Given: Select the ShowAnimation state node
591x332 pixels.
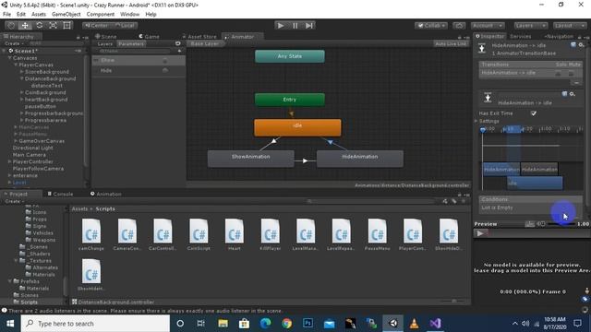Looking at the screenshot, I should 250,158.
